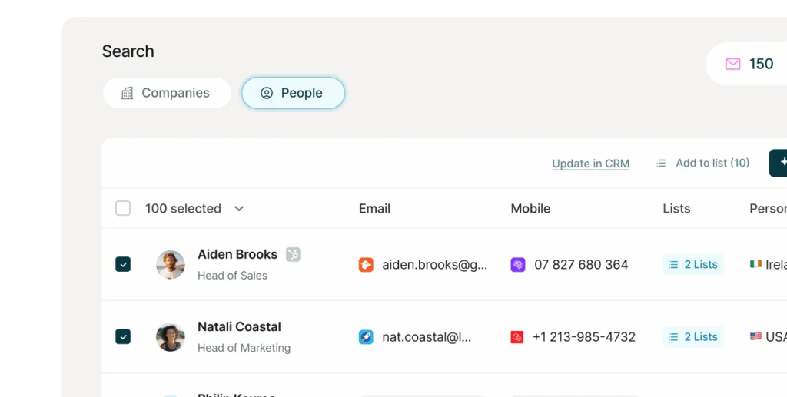This screenshot has height=397, width=787.
Task: Click Natali Coastal's profile photo
Action: (x=171, y=336)
